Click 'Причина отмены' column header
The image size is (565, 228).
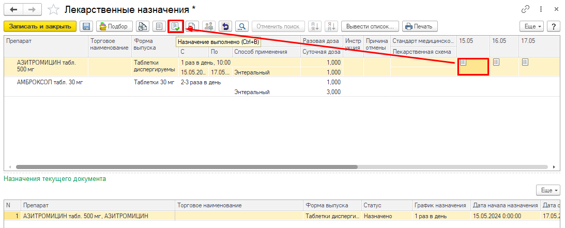[377, 46]
